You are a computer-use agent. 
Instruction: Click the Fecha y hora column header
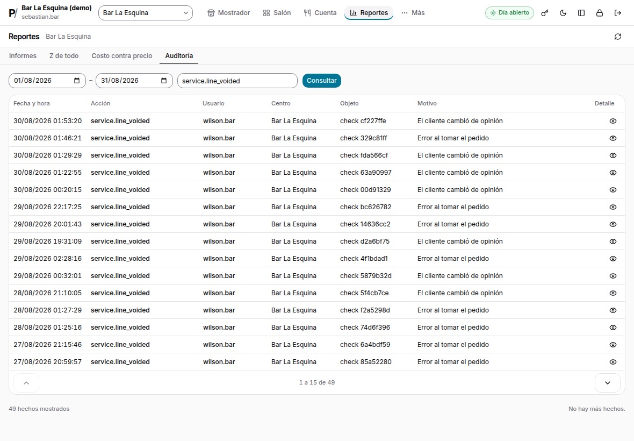32,104
